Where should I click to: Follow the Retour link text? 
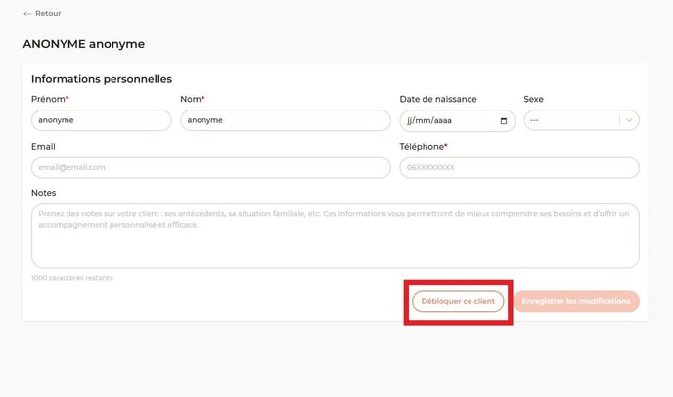[x=48, y=14]
